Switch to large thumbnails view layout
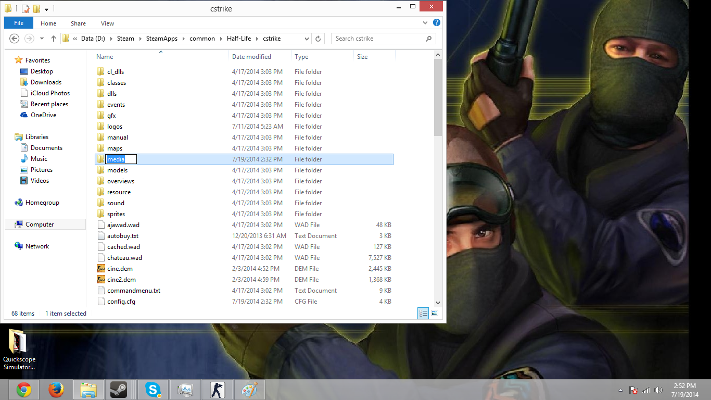 click(x=435, y=314)
